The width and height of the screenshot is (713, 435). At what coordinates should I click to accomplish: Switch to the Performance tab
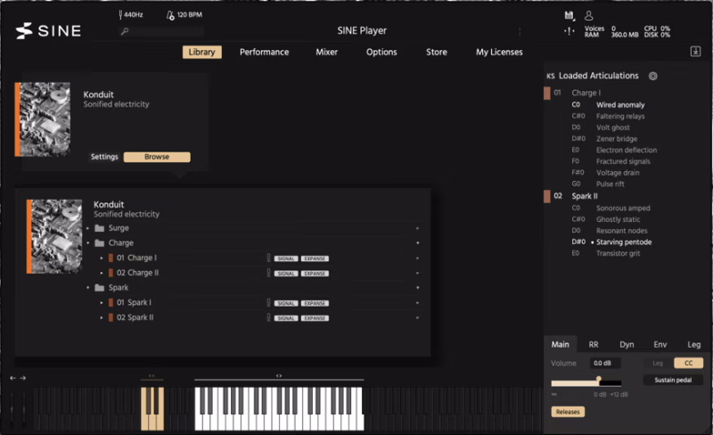click(x=264, y=52)
